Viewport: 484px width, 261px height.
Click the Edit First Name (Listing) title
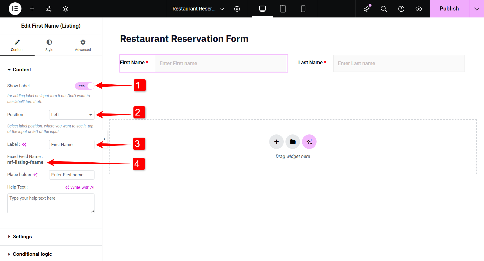pyautogui.click(x=51, y=26)
